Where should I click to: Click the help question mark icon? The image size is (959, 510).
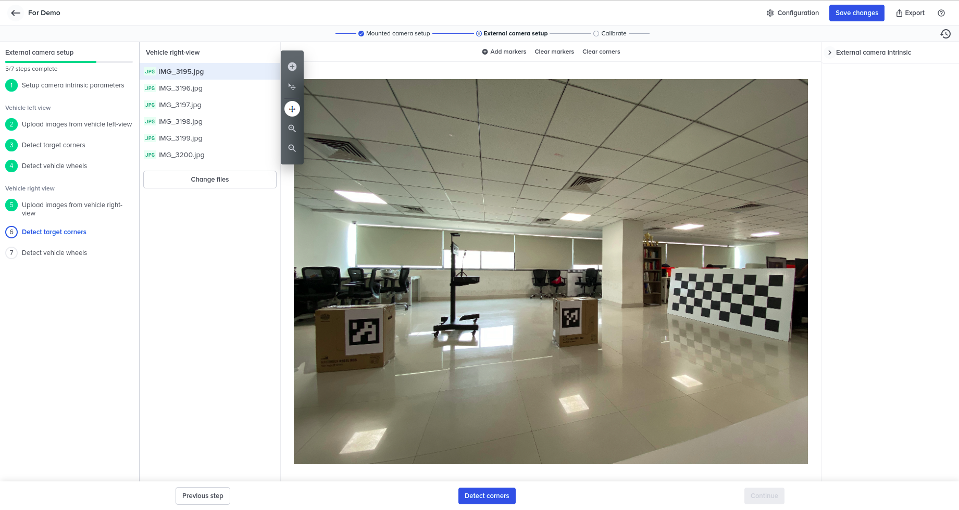tap(941, 13)
